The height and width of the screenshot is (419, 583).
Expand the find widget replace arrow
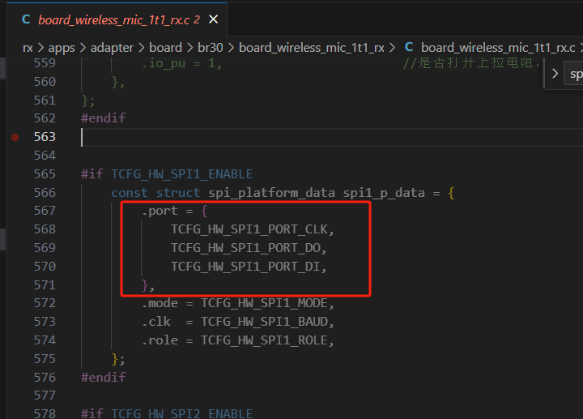click(x=555, y=74)
